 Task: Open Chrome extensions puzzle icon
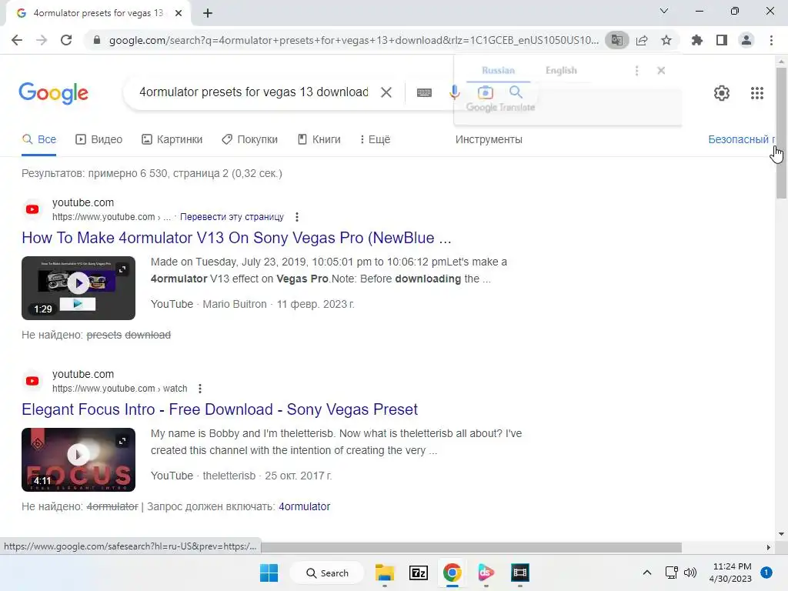coord(696,40)
